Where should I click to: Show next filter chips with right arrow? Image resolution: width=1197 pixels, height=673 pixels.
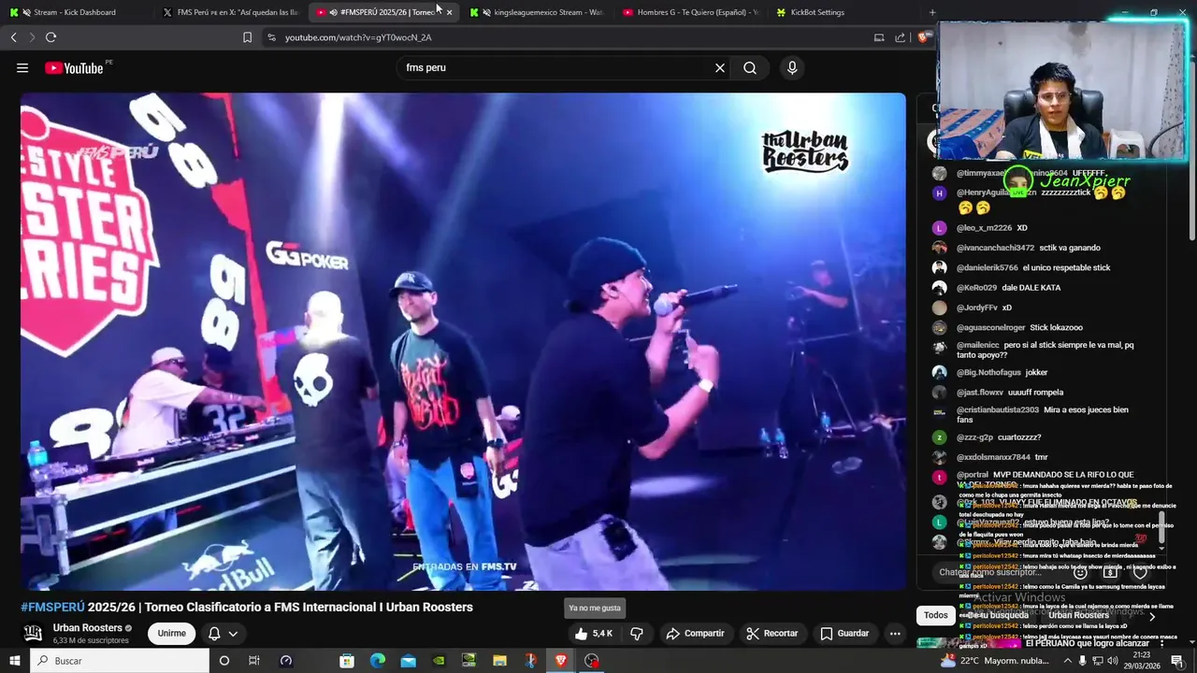pyautogui.click(x=1152, y=616)
